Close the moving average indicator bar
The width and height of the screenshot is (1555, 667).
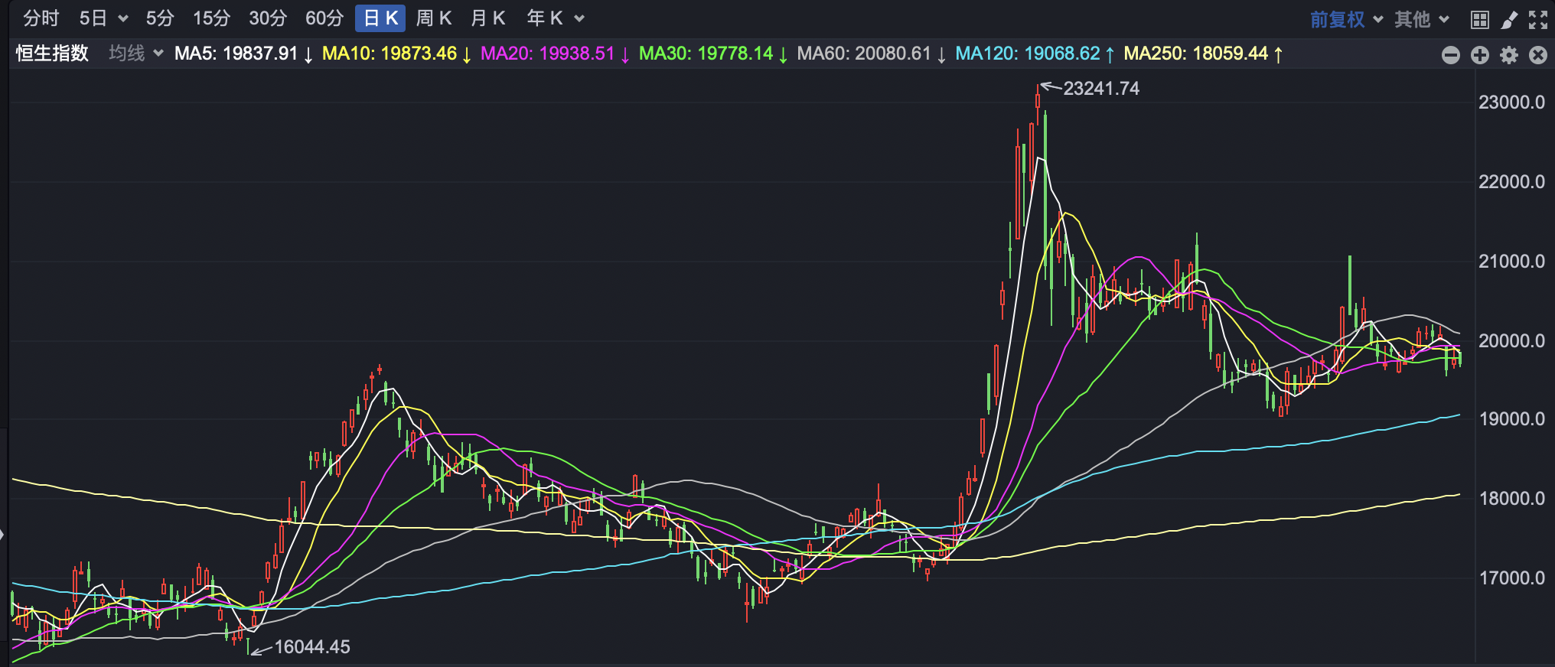point(1538,55)
